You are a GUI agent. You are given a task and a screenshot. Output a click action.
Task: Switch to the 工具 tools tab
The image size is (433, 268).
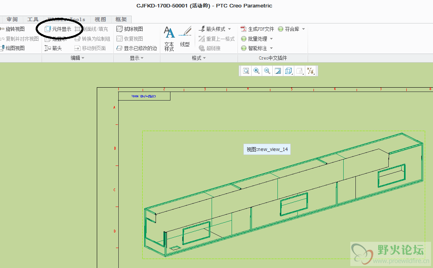click(x=33, y=19)
